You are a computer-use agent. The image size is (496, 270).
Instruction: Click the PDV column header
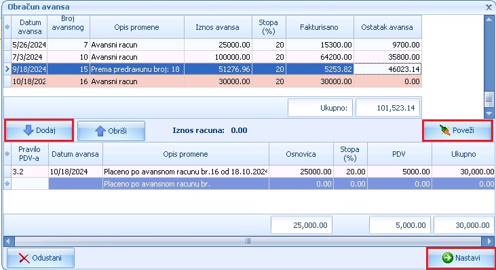[x=399, y=154]
